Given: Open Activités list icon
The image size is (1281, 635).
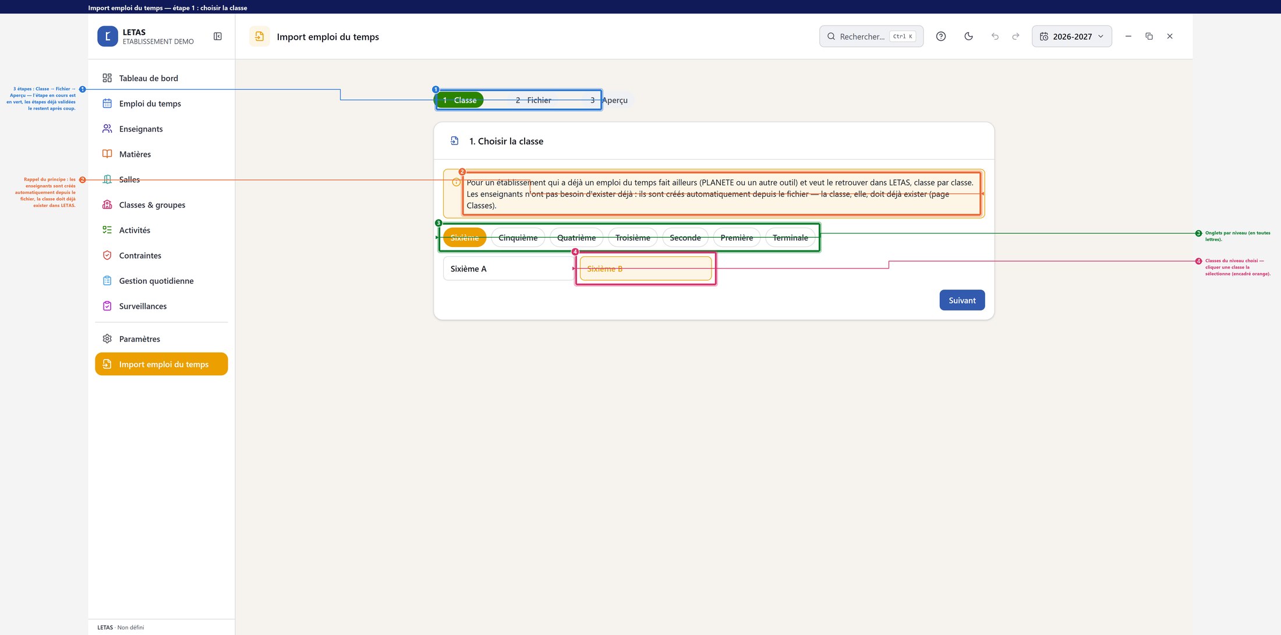Looking at the screenshot, I should tap(107, 230).
